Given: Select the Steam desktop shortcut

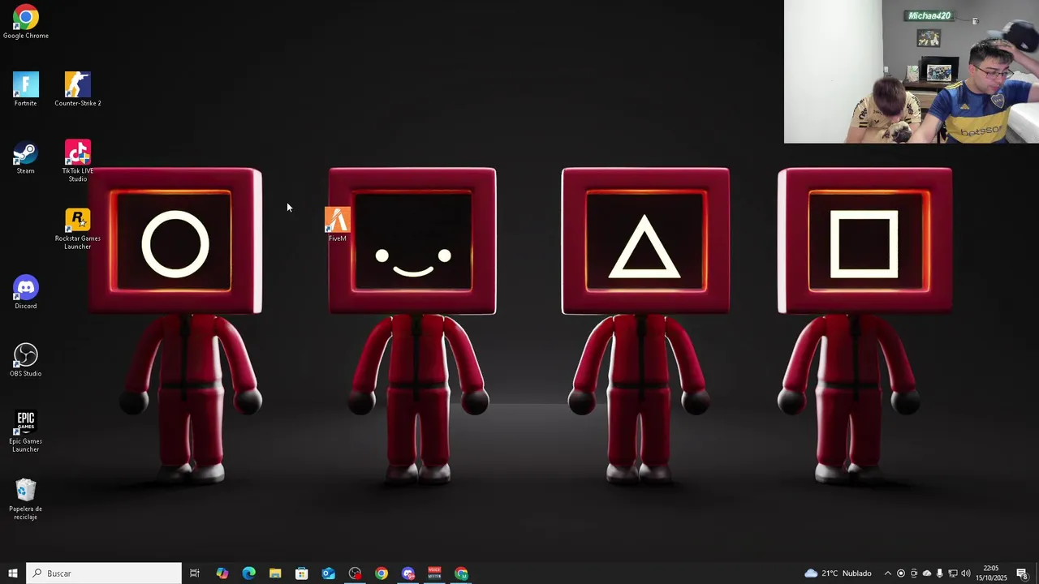Looking at the screenshot, I should 25,157.
